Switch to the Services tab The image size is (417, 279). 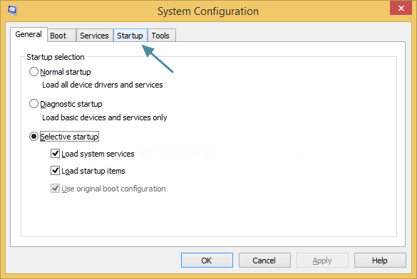coord(94,36)
